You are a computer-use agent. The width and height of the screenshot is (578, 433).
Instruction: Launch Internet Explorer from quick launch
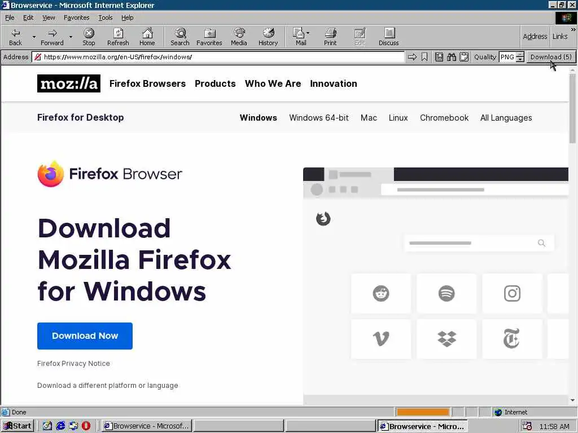pos(60,426)
